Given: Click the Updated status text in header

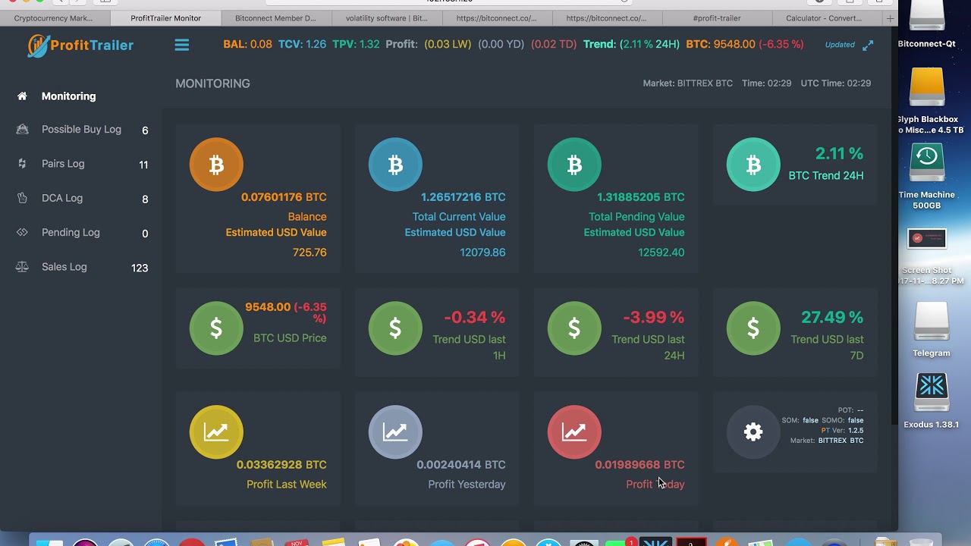Looking at the screenshot, I should (x=840, y=45).
